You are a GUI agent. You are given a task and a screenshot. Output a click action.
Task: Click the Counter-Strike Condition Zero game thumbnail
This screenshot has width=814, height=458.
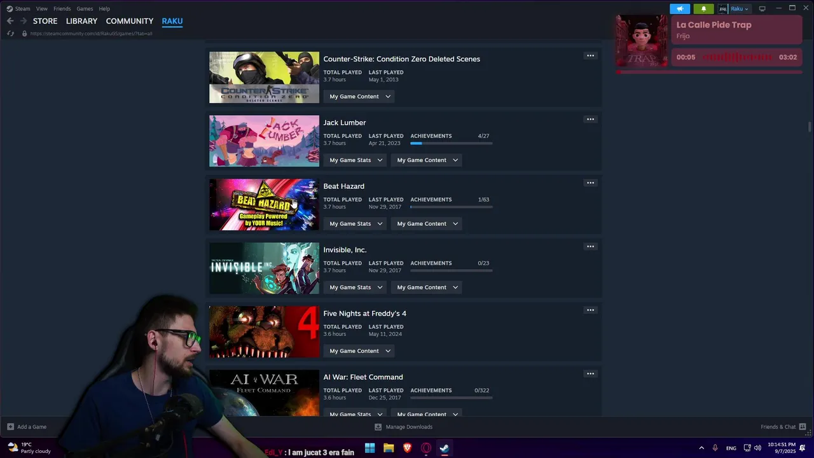point(264,78)
